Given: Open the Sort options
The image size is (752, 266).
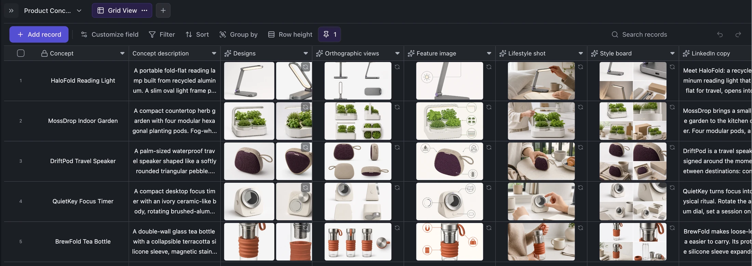Looking at the screenshot, I should tap(197, 34).
